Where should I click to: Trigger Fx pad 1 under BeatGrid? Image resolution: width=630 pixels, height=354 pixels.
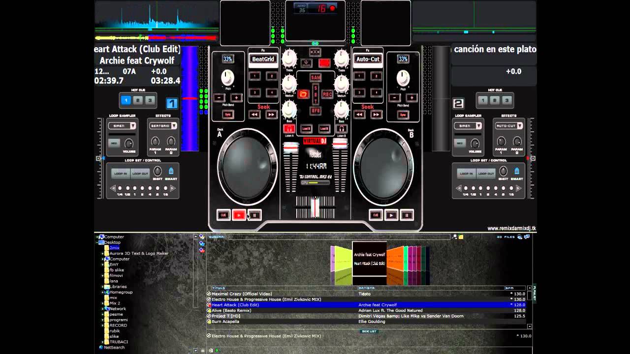click(x=254, y=76)
